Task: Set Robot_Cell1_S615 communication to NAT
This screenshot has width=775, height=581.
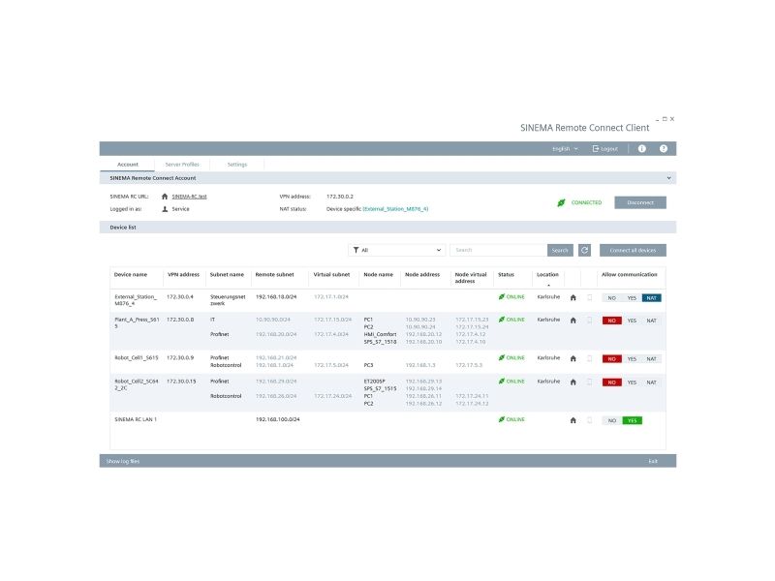Action: click(651, 359)
